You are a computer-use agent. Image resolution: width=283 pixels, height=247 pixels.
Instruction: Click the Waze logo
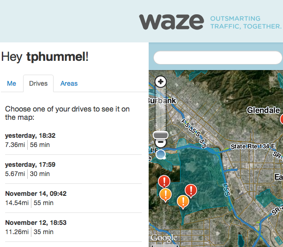[171, 21]
